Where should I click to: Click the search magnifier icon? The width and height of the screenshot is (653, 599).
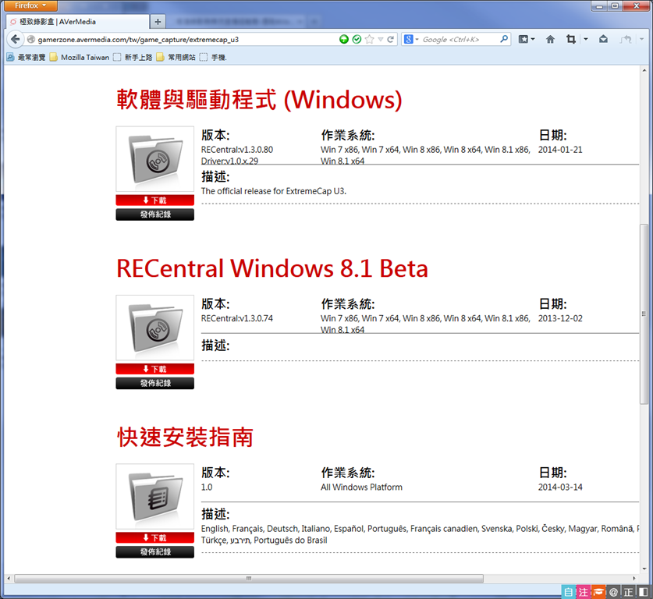click(504, 39)
